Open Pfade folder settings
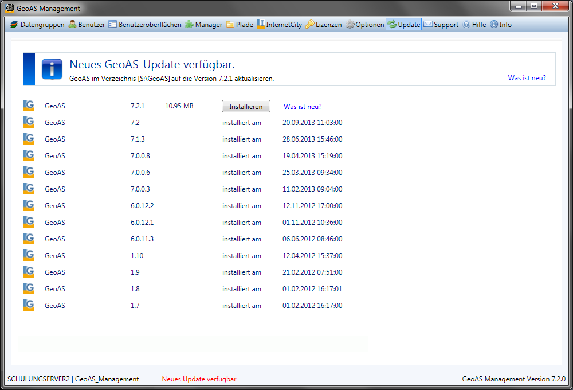The image size is (573, 390). pyautogui.click(x=240, y=25)
